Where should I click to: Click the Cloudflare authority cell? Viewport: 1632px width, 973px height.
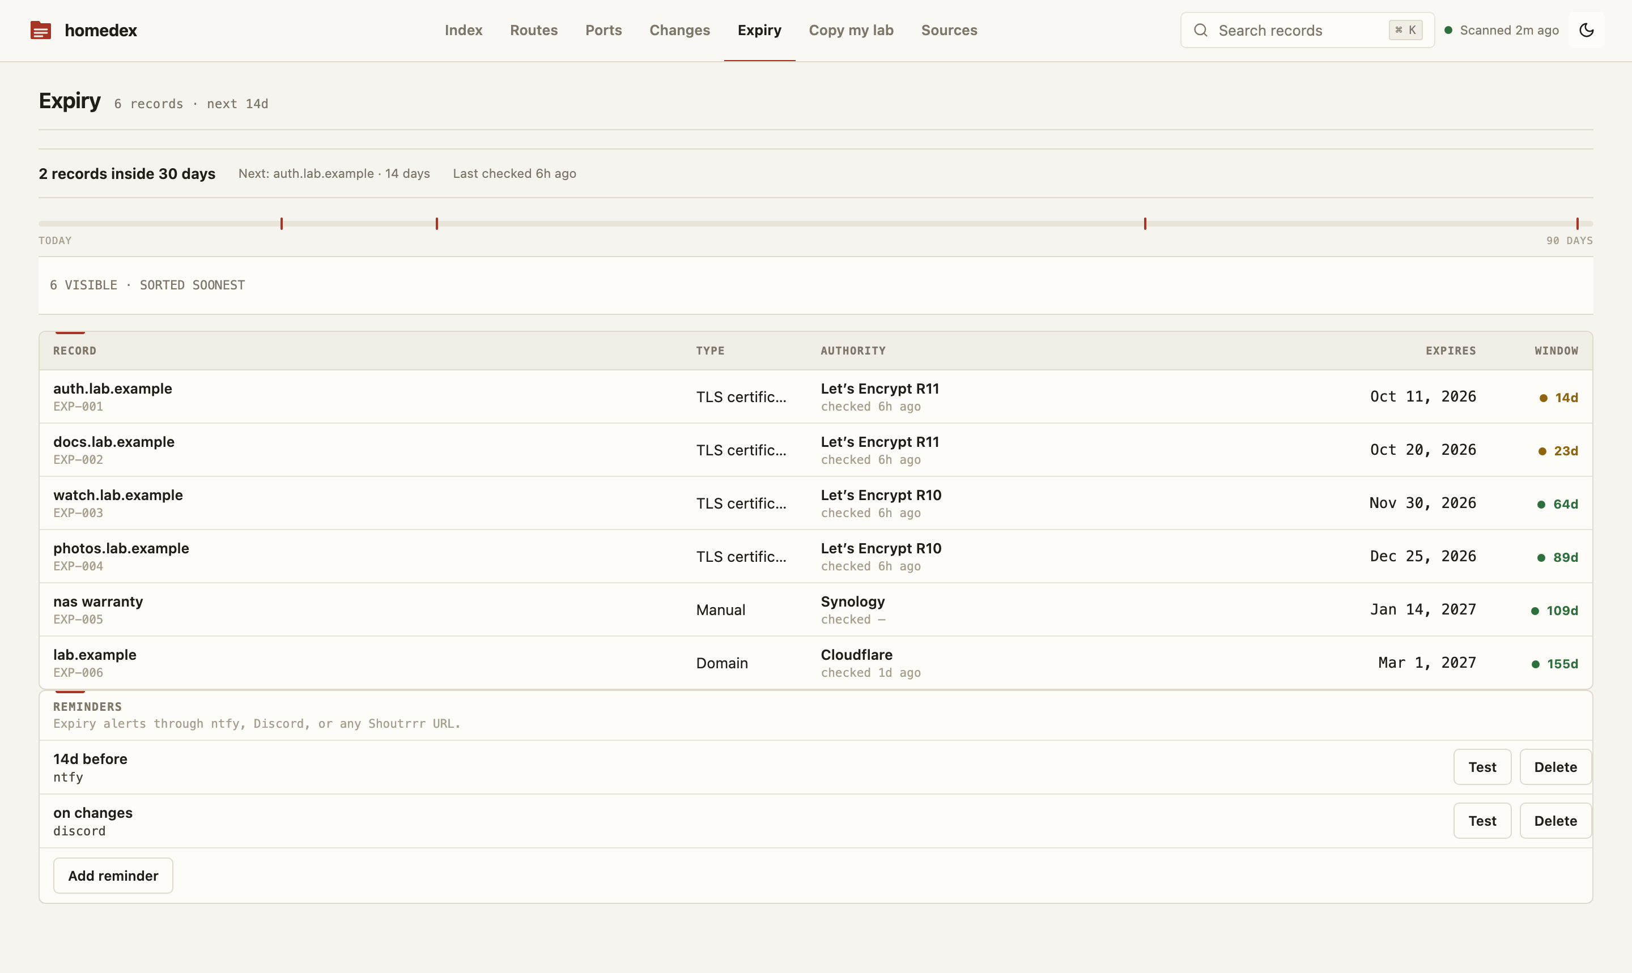(x=870, y=662)
